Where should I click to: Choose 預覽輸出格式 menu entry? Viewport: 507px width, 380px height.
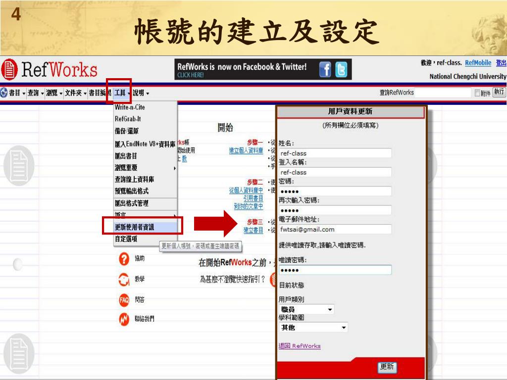[x=132, y=191]
